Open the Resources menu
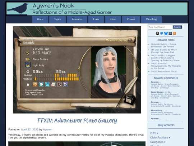This screenshot has width=194, height=146. pos(77,19)
